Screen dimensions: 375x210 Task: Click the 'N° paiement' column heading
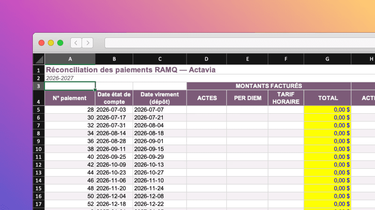(70, 98)
